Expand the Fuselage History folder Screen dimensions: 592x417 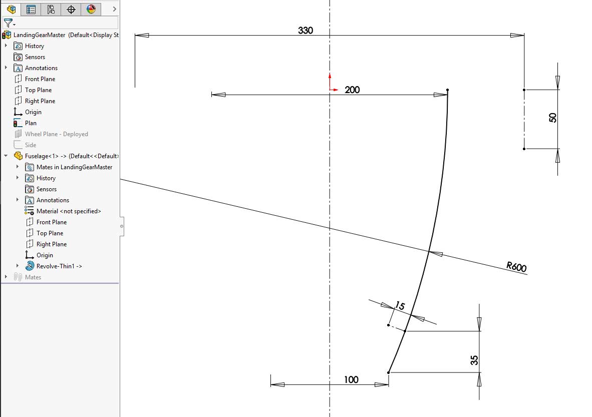tap(18, 177)
